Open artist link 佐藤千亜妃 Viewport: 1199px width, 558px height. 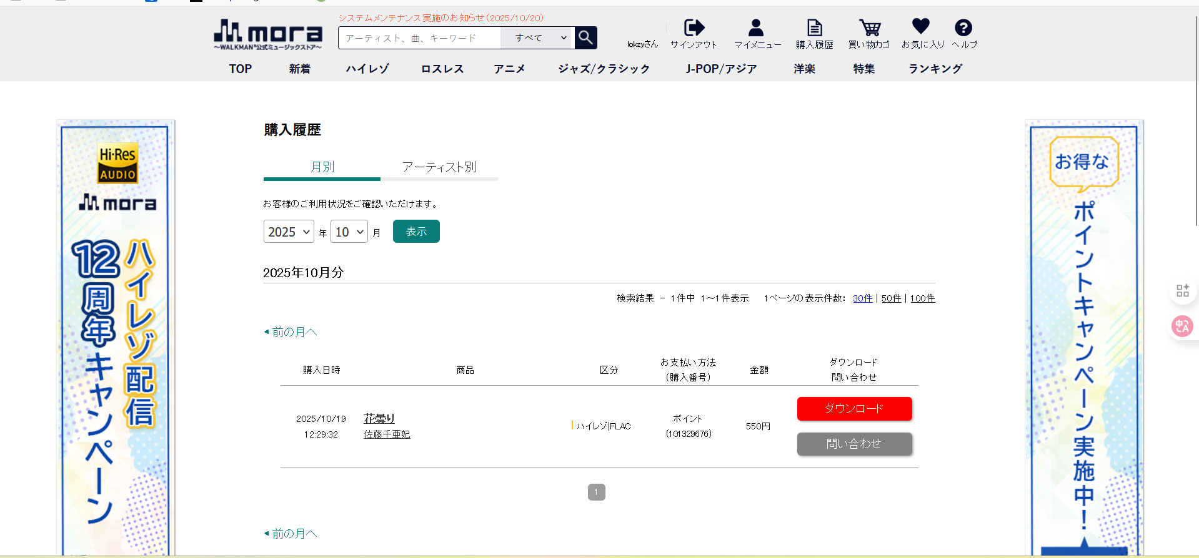387,434
